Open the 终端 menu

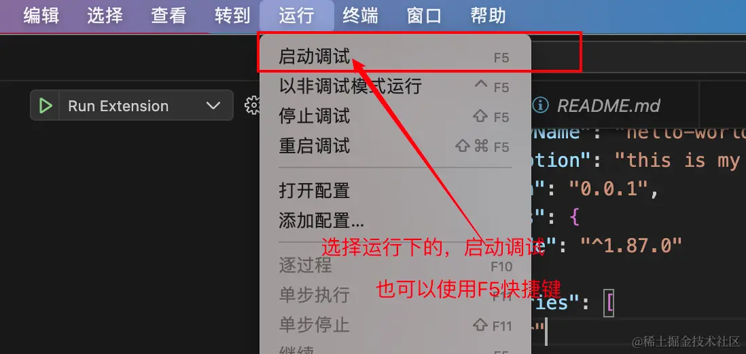[361, 16]
